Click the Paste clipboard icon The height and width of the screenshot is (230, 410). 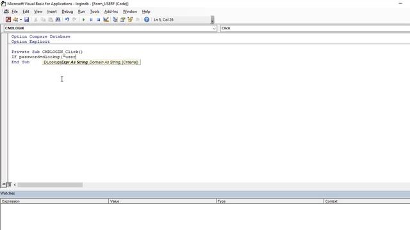pos(51,20)
